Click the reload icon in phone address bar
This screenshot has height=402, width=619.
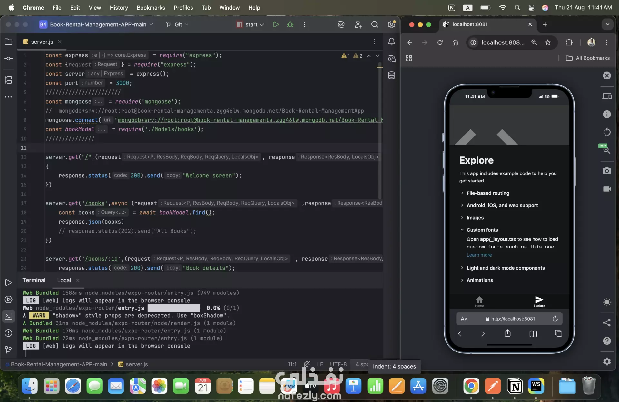point(555,319)
